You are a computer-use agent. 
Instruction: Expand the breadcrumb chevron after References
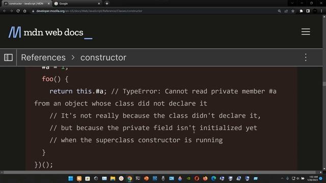click(x=73, y=57)
